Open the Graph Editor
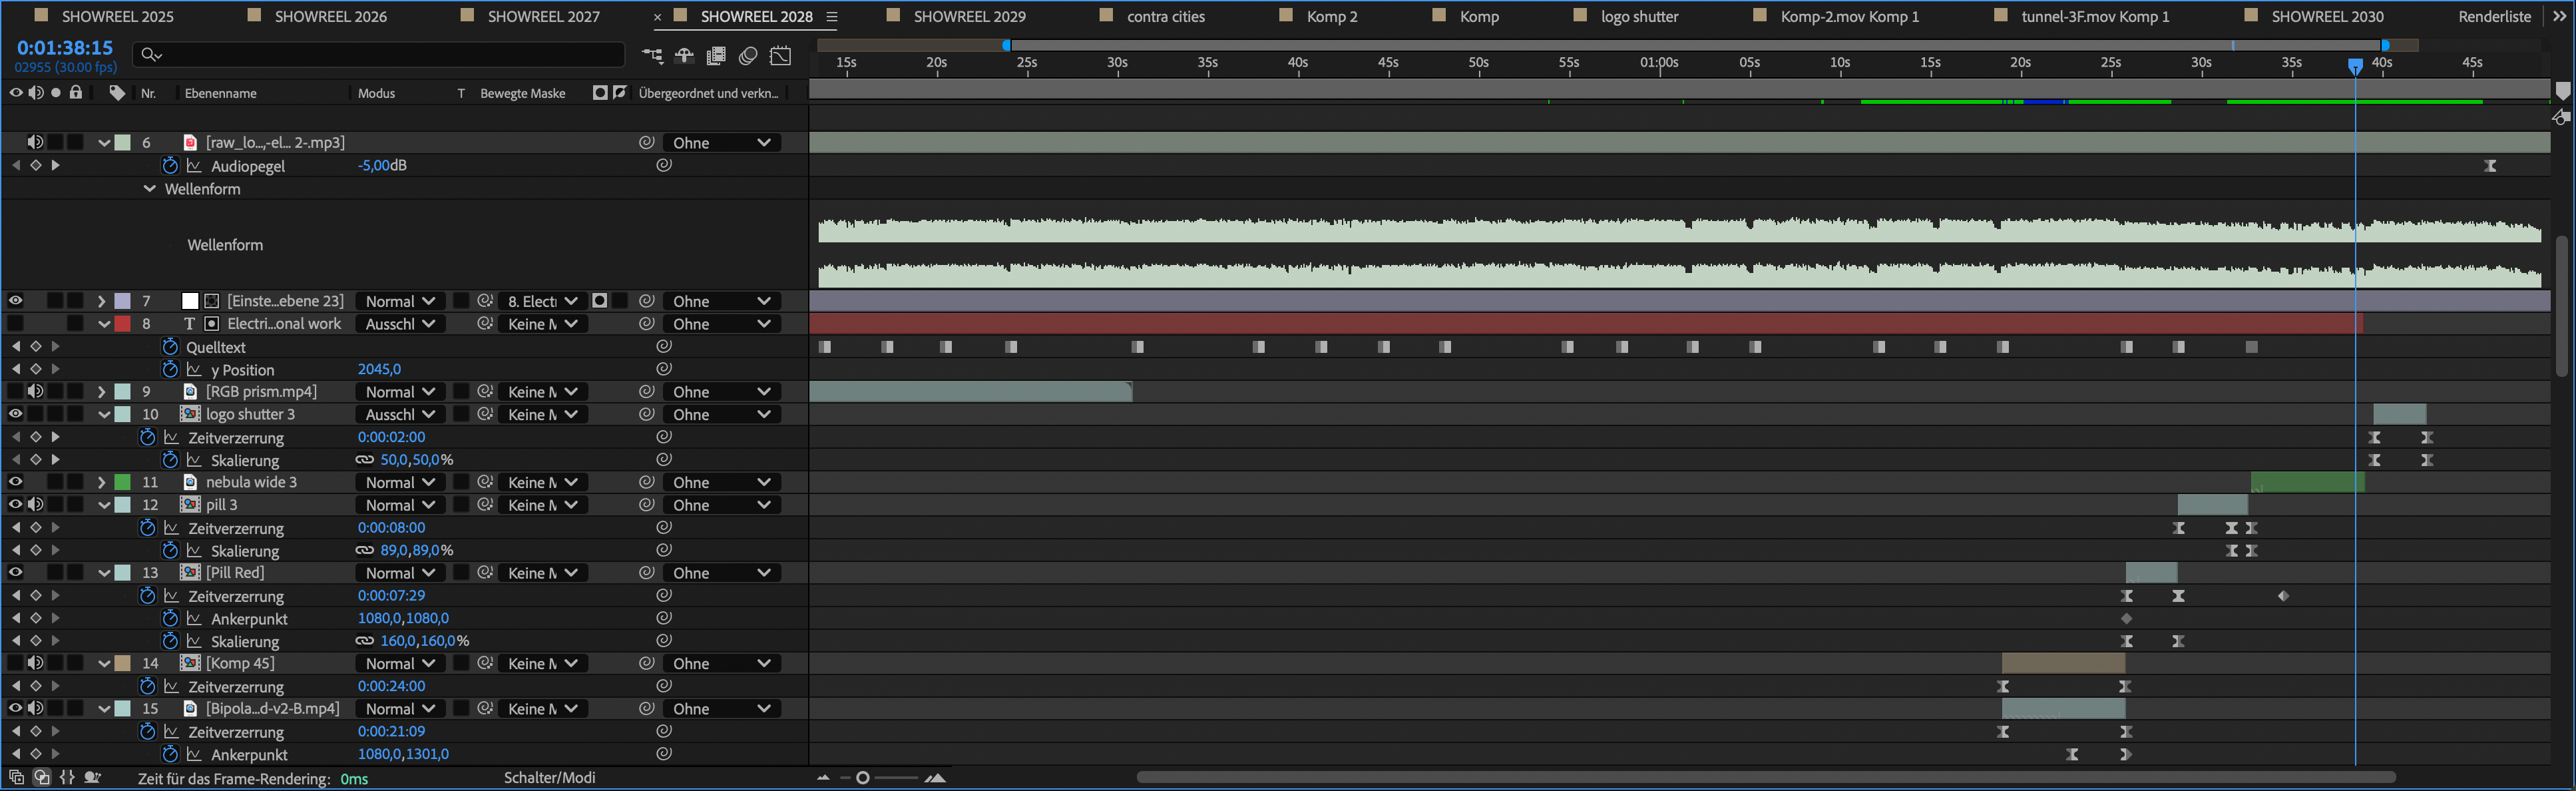Viewport: 2576px width, 791px height. [x=781, y=56]
